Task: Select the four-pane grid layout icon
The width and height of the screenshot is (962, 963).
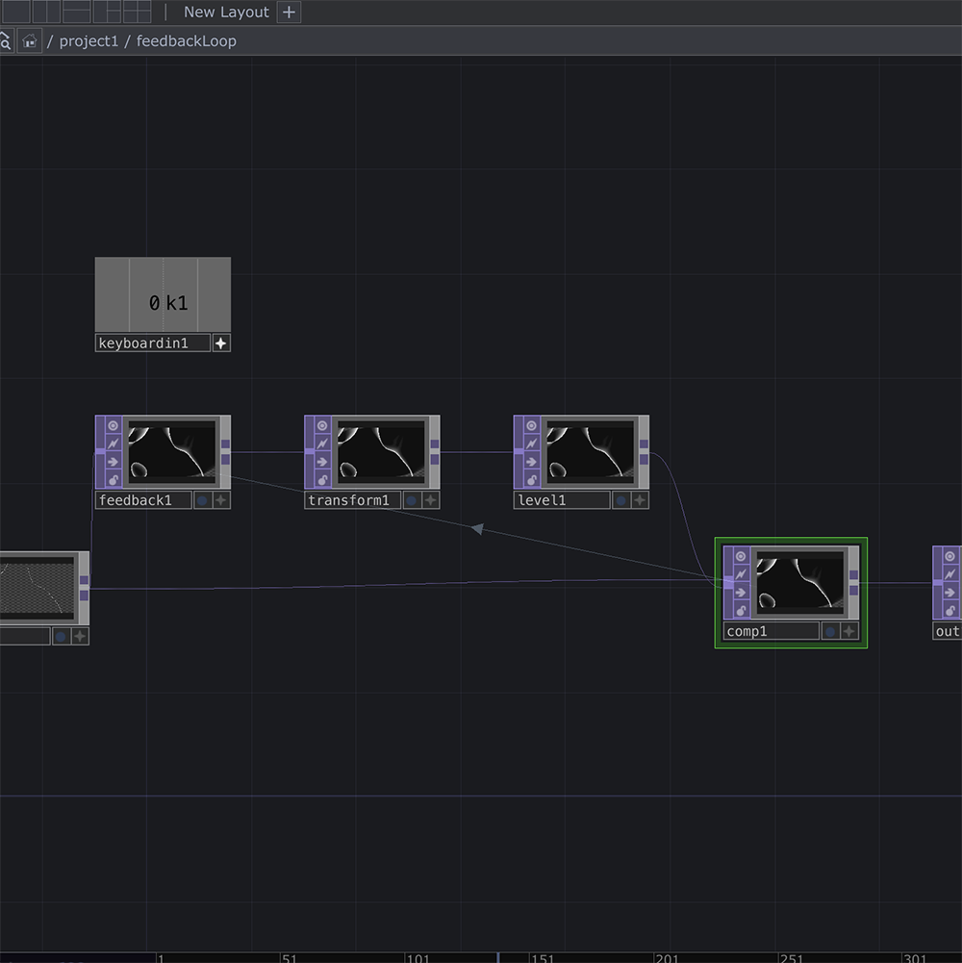Action: [x=137, y=12]
